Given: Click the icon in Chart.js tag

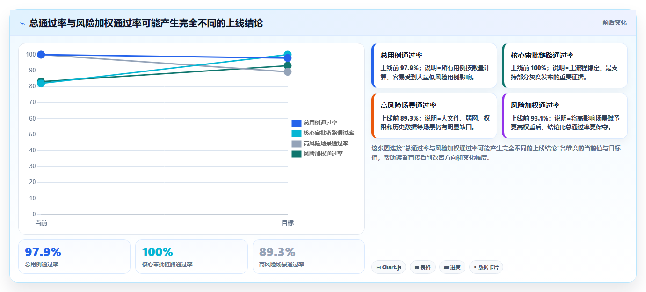Looking at the screenshot, I should point(378,268).
